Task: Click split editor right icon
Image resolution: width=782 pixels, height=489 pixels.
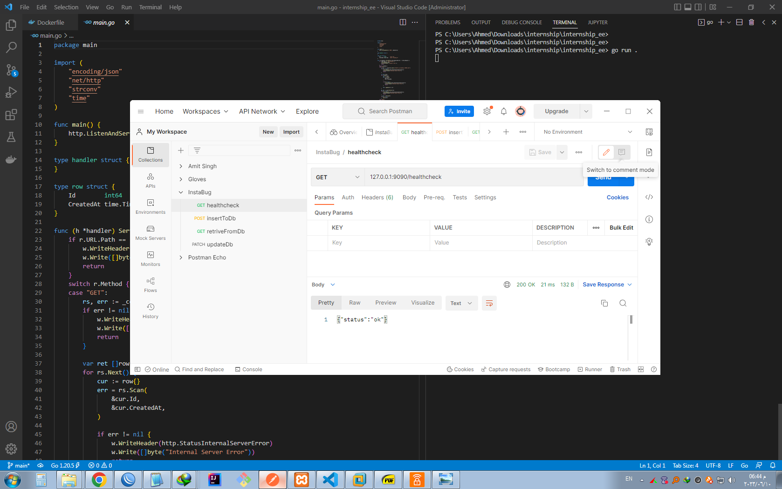Action: [x=403, y=22]
